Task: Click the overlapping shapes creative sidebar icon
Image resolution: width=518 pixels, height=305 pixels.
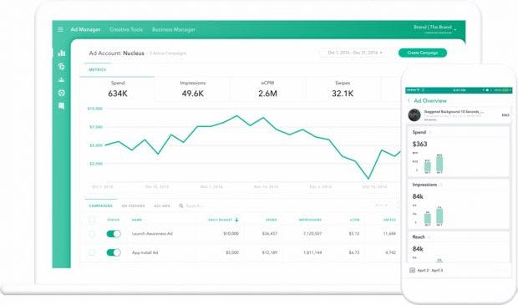Action: [x=62, y=66]
